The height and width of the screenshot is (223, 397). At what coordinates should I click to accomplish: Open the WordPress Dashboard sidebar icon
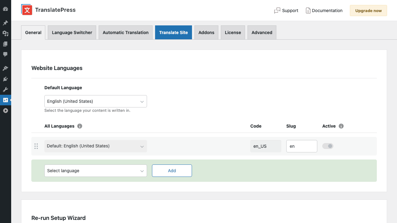(5, 9)
